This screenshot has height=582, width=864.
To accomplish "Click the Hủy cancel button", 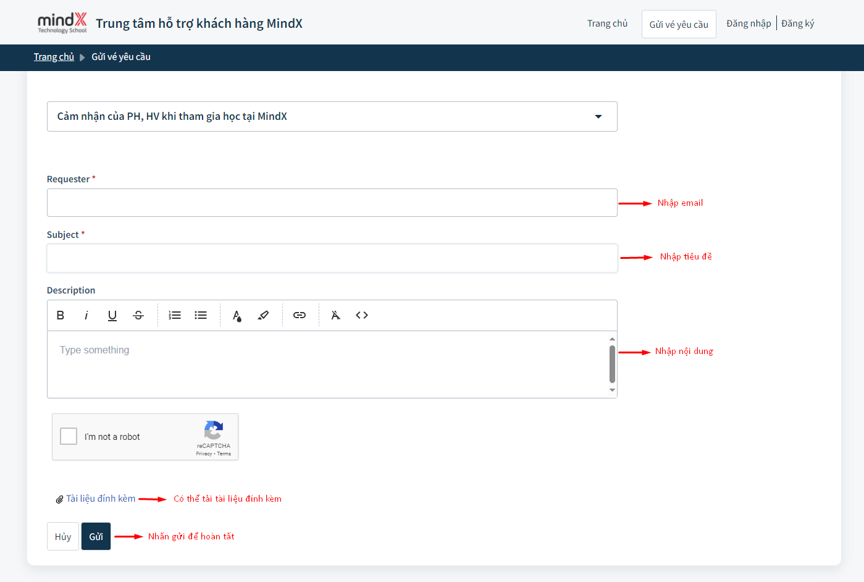I will click(x=63, y=536).
